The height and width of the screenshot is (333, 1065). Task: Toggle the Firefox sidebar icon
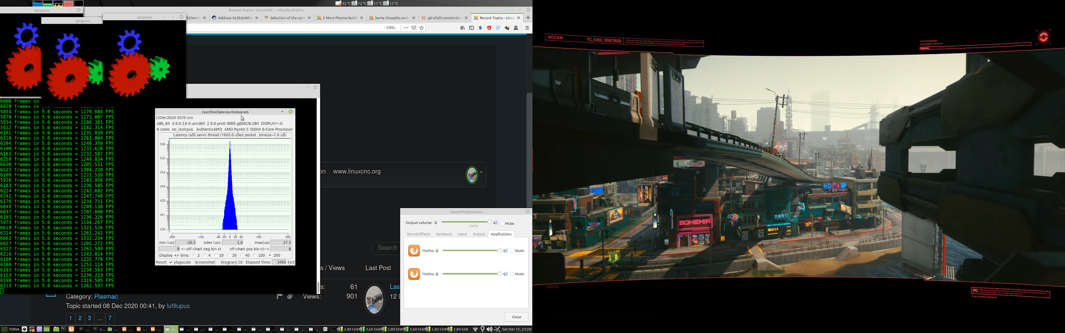tap(471, 28)
